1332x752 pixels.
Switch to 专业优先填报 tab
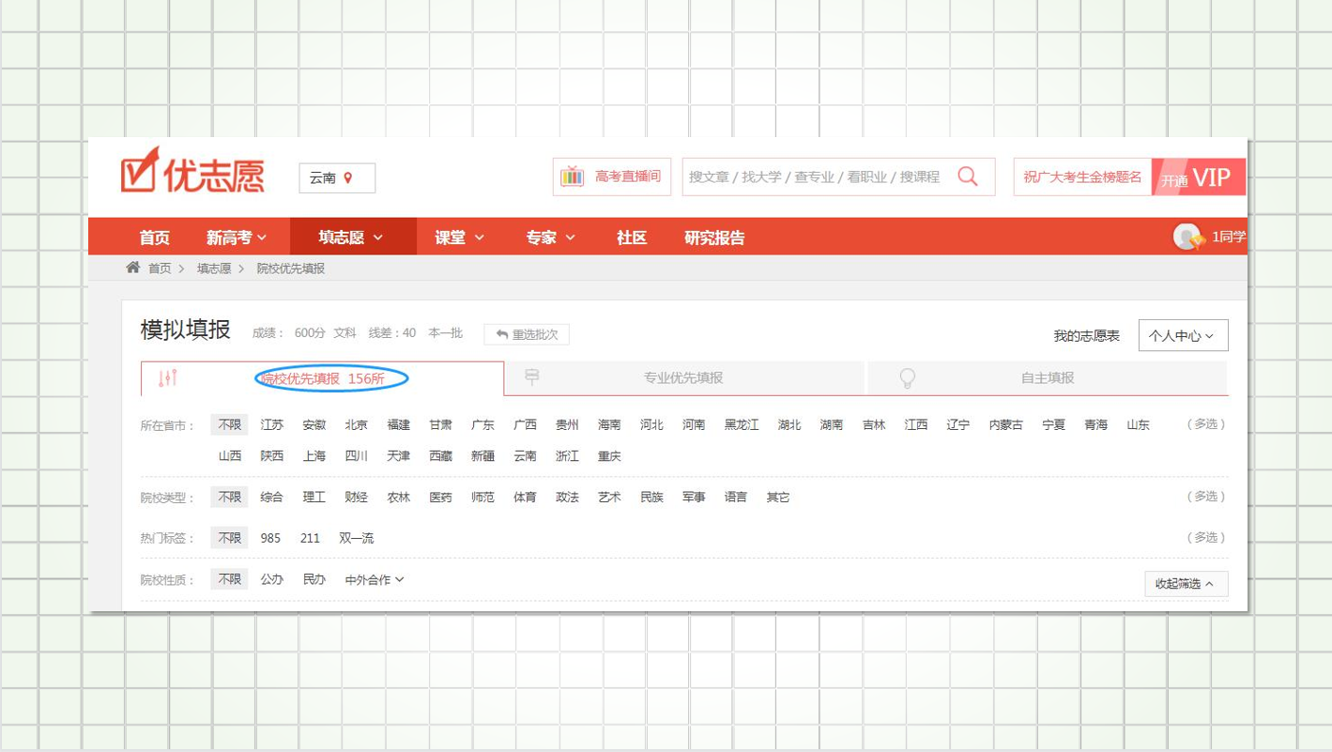(x=682, y=377)
